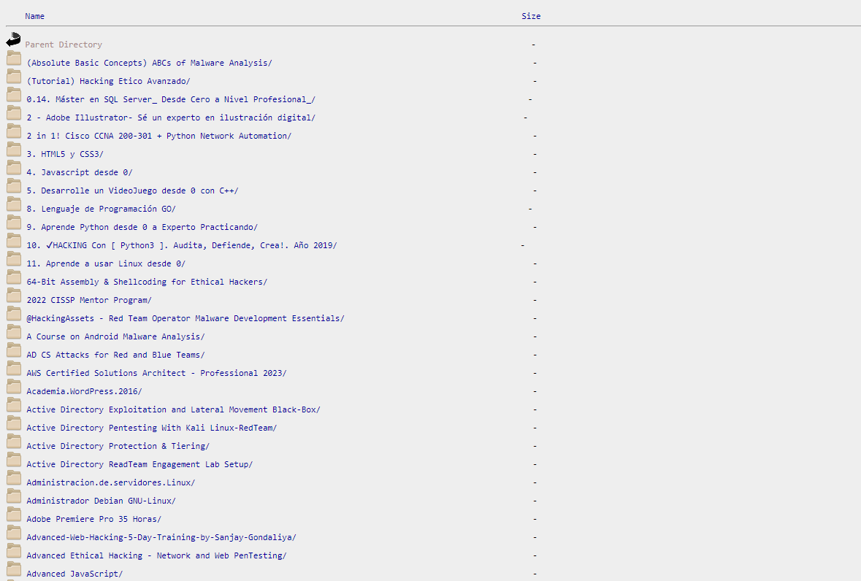Open Advanced JavaScript folder link
Image resolution: width=861 pixels, height=581 pixels.
coord(74,573)
